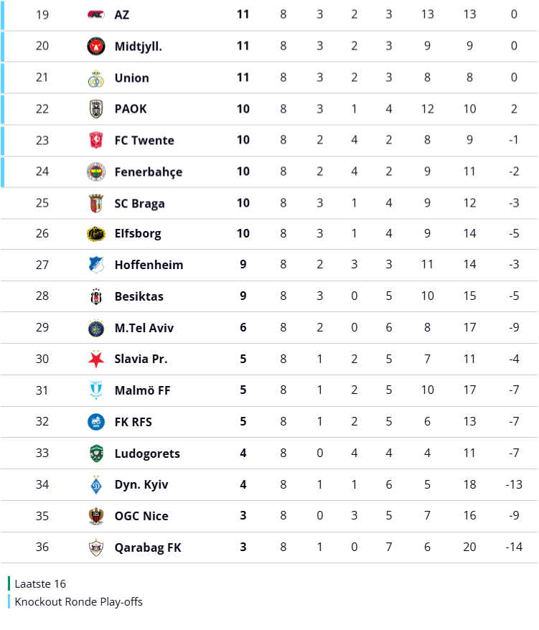Viewport: 539px width, 630px height.
Task: Click the Laatste 16 green legend marker
Action: pyautogui.click(x=9, y=583)
